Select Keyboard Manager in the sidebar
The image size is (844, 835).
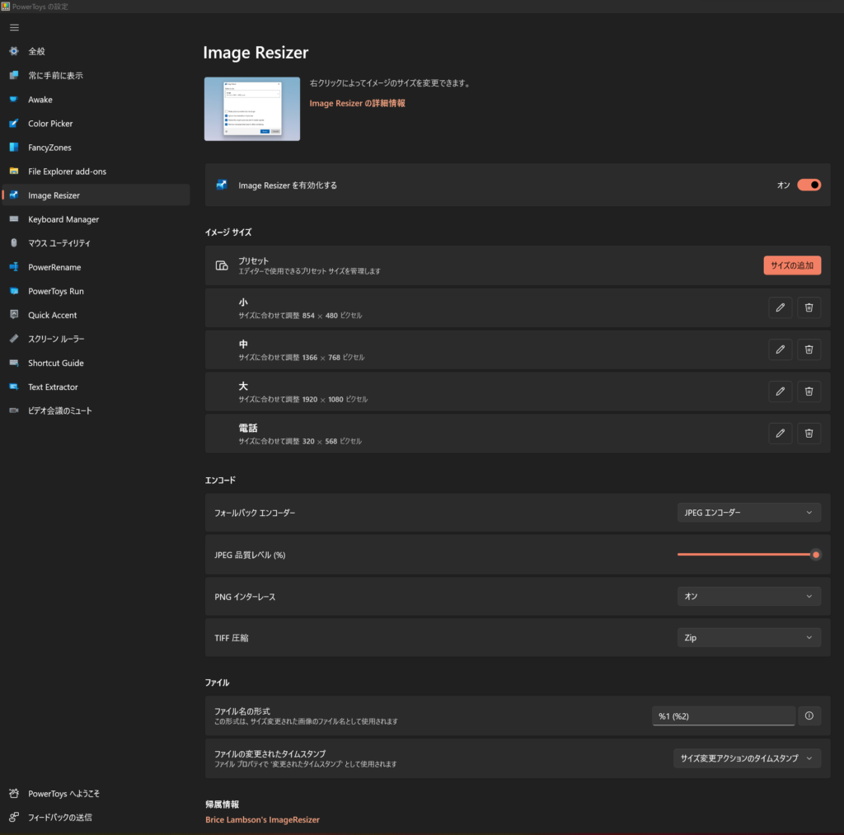coord(96,219)
